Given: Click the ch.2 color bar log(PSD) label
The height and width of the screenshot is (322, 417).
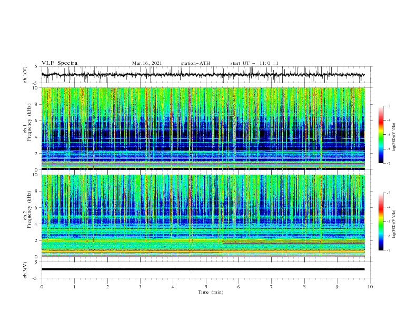Looking at the screenshot, I should 394,224.
